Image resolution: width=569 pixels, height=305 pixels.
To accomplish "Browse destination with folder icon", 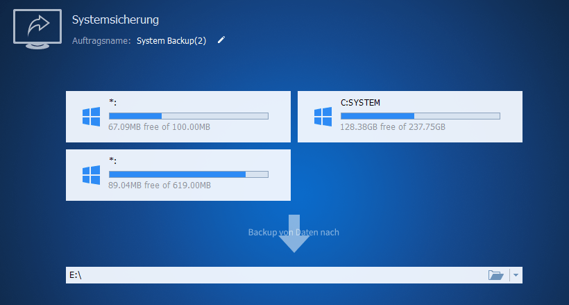I will (x=495, y=275).
